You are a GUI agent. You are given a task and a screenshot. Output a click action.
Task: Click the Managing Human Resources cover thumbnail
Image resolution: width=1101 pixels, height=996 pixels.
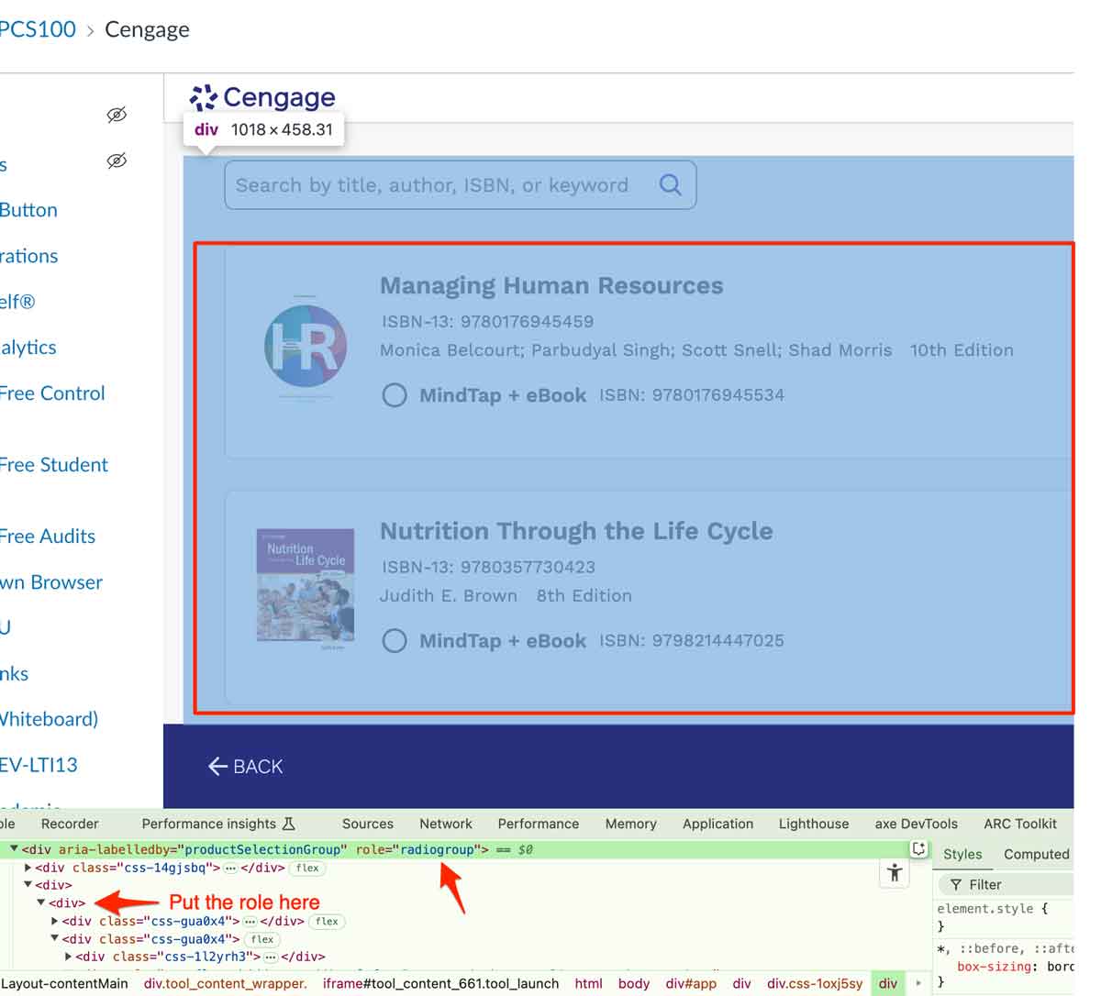[x=306, y=347]
